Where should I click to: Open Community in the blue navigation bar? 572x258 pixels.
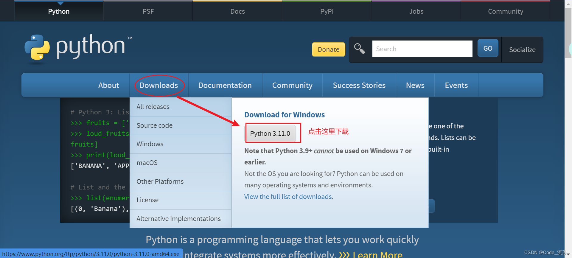pyautogui.click(x=292, y=85)
